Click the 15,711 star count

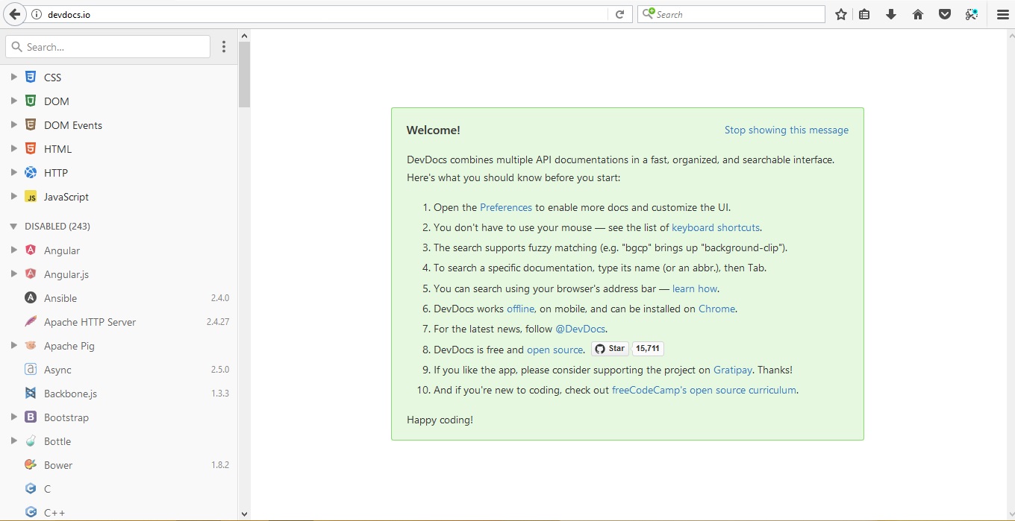[648, 349]
